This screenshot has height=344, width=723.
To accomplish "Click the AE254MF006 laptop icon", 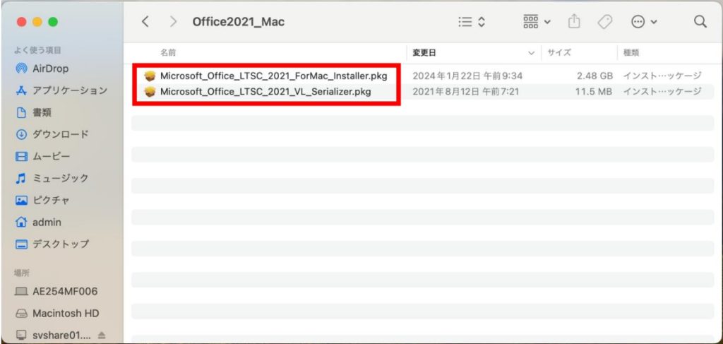I will [21, 292].
